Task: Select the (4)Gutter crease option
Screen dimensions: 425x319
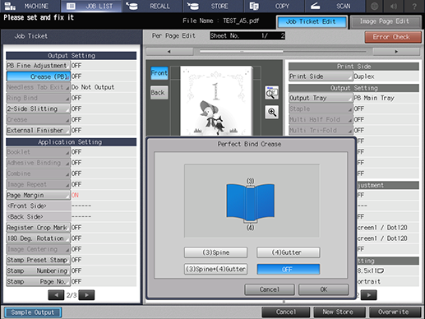Action: click(288, 252)
